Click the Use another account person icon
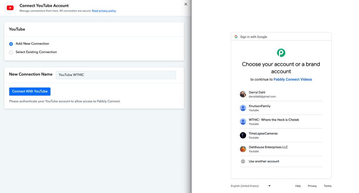This screenshot has height=193, width=359. tap(243, 161)
